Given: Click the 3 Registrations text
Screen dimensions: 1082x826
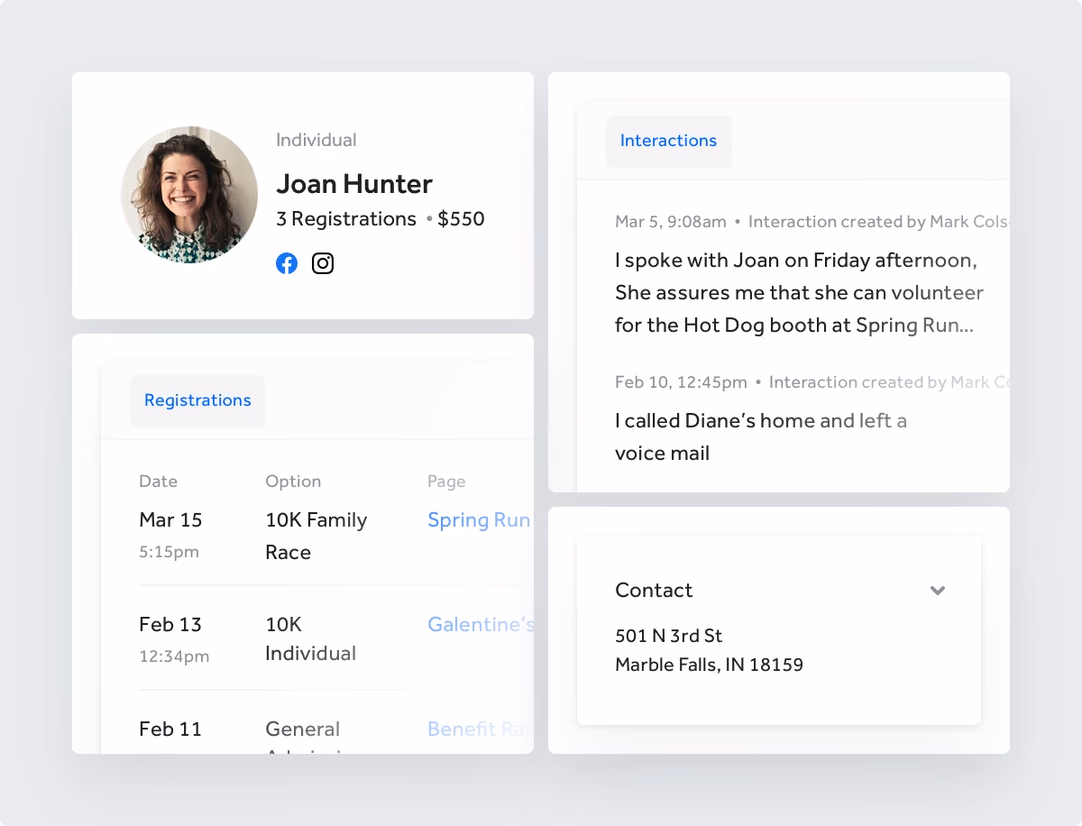Looking at the screenshot, I should point(346,219).
